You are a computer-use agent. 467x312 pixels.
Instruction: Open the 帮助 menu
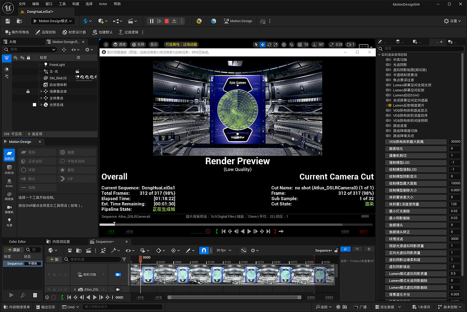pos(117,4)
